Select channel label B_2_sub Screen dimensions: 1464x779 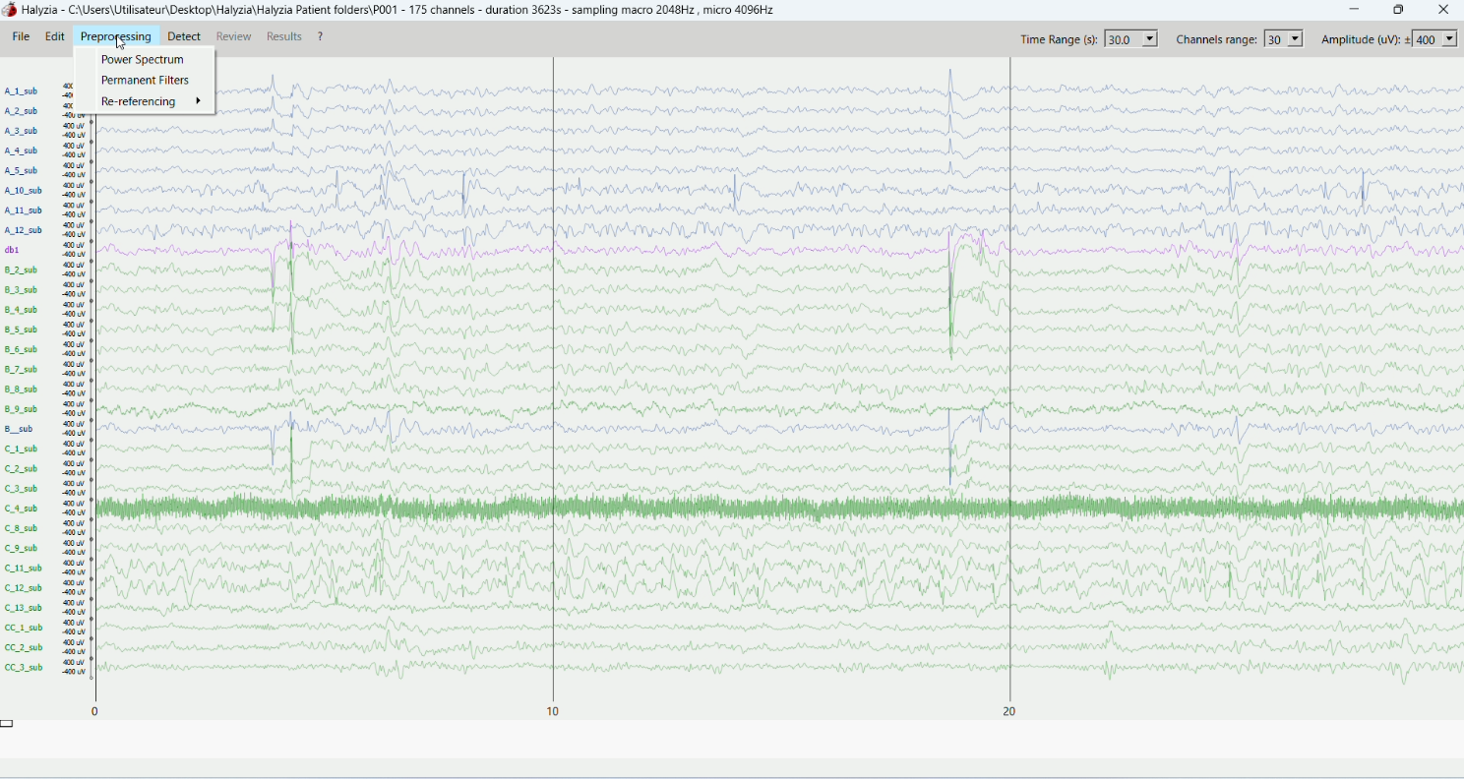click(x=21, y=270)
